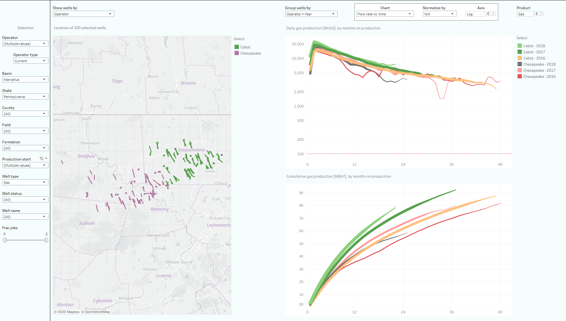Click the left arrow beside Axis Log

tap(488, 13)
